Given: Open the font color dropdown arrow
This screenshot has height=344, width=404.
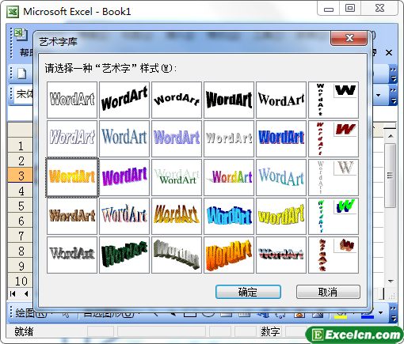Looking at the screenshot, I should 380,313.
